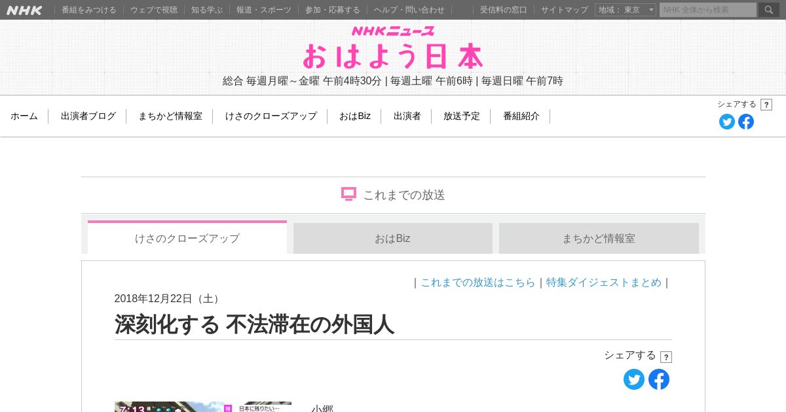Open 特集ダイジェストまとめ link
786x412 pixels.
[604, 283]
